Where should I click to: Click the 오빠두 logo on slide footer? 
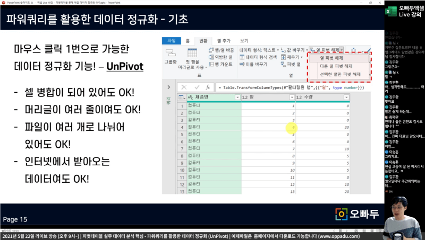point(356,214)
